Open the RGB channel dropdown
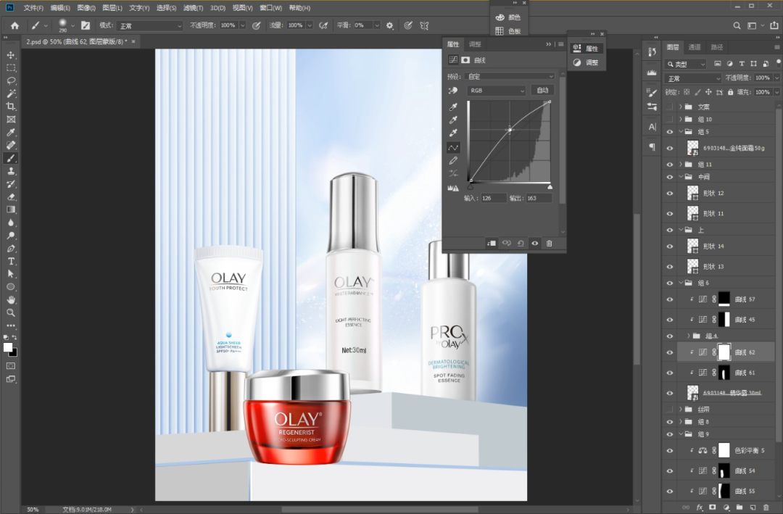Viewport: 783px width, 514px height. point(497,91)
